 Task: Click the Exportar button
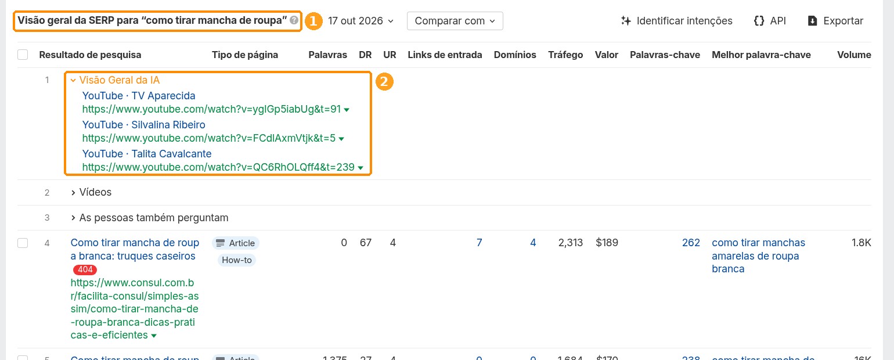tap(835, 21)
